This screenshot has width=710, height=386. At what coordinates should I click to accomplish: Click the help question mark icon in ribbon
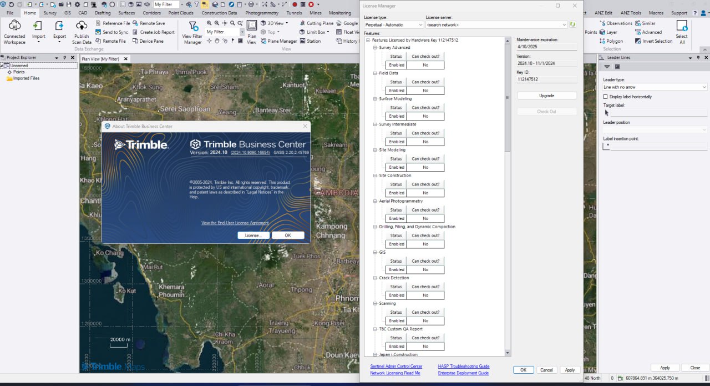pyautogui.click(x=694, y=13)
